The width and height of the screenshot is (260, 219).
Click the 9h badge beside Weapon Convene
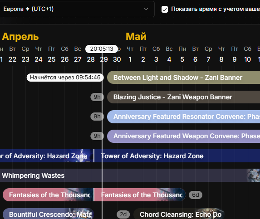pyautogui.click(x=97, y=136)
